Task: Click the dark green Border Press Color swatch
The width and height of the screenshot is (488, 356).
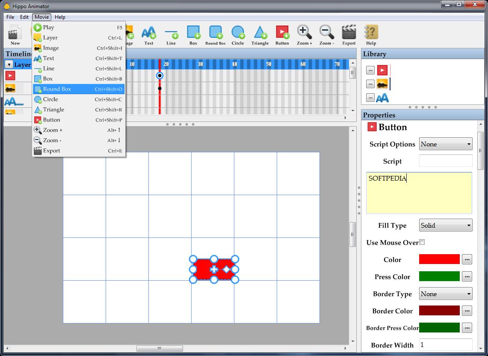Action: [439, 328]
